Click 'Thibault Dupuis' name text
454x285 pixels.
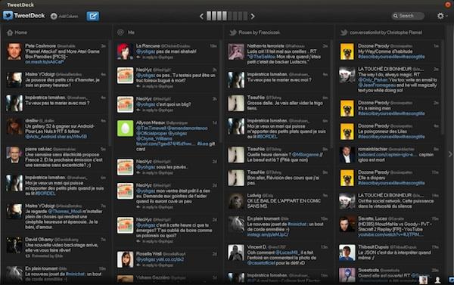(x=373, y=247)
